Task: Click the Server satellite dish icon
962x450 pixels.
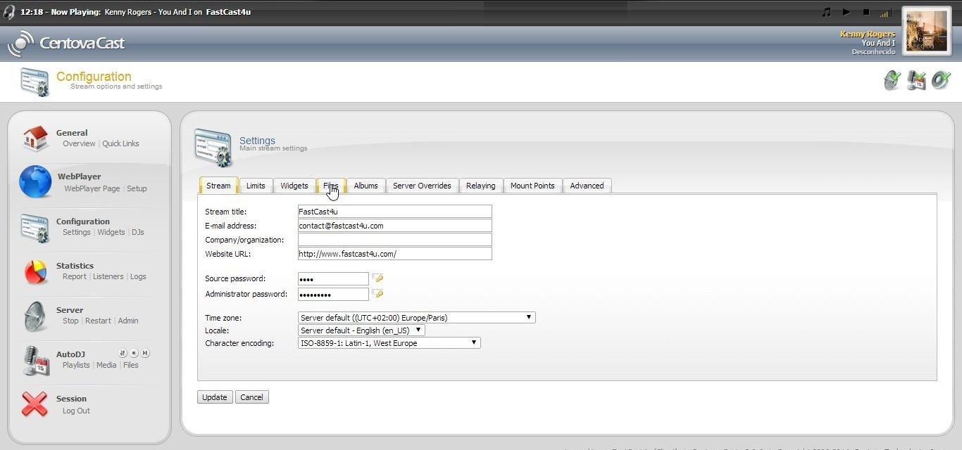Action: (x=35, y=316)
